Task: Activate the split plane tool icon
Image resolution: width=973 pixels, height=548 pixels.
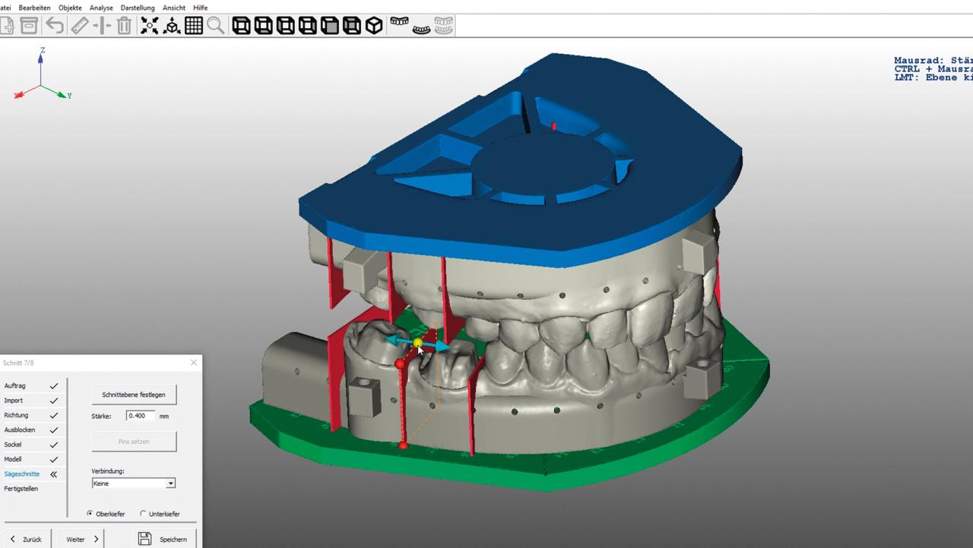Action: pyautogui.click(x=102, y=26)
